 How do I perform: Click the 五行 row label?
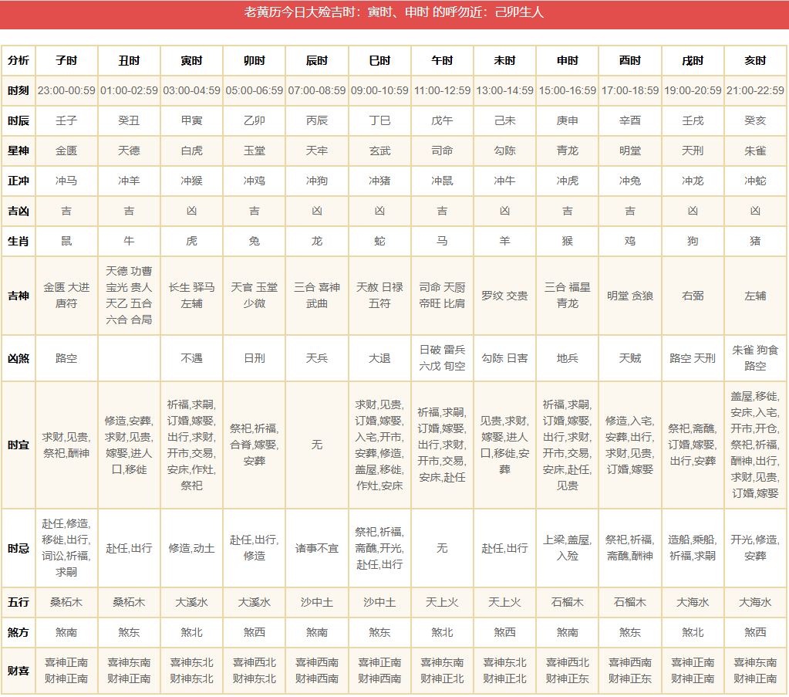pyautogui.click(x=18, y=602)
